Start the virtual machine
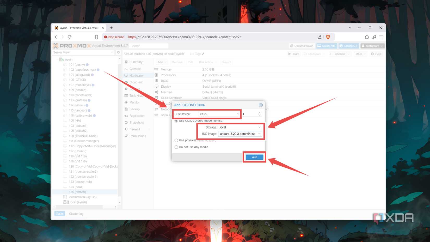Viewport: 430px width, 242px height. pyautogui.click(x=293, y=54)
